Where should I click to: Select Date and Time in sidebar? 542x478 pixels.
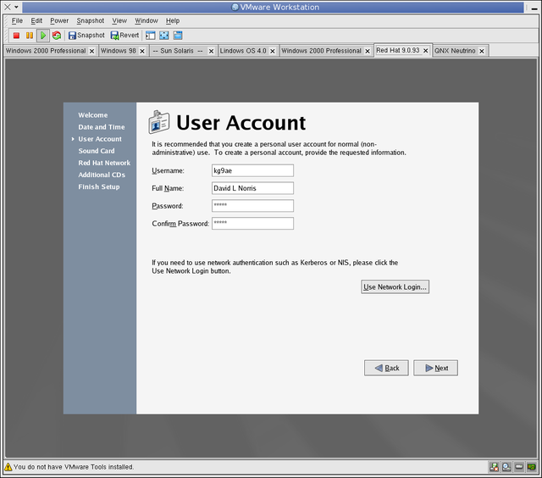pyautogui.click(x=102, y=127)
